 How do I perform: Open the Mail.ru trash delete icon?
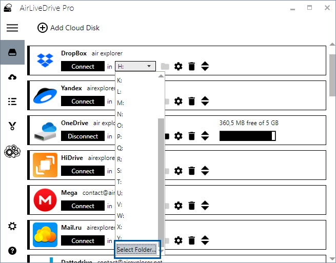pos(191,240)
